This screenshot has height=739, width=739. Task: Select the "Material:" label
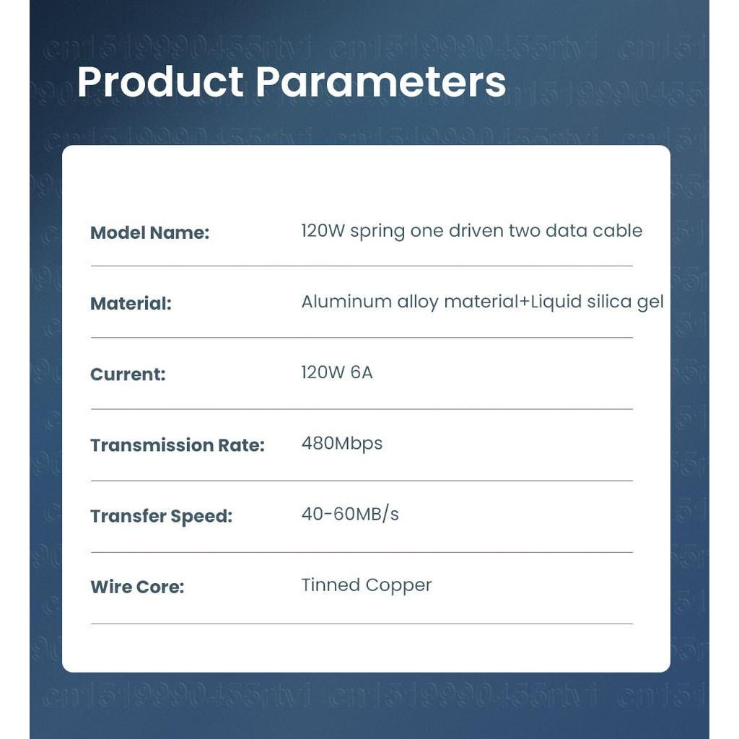131,304
